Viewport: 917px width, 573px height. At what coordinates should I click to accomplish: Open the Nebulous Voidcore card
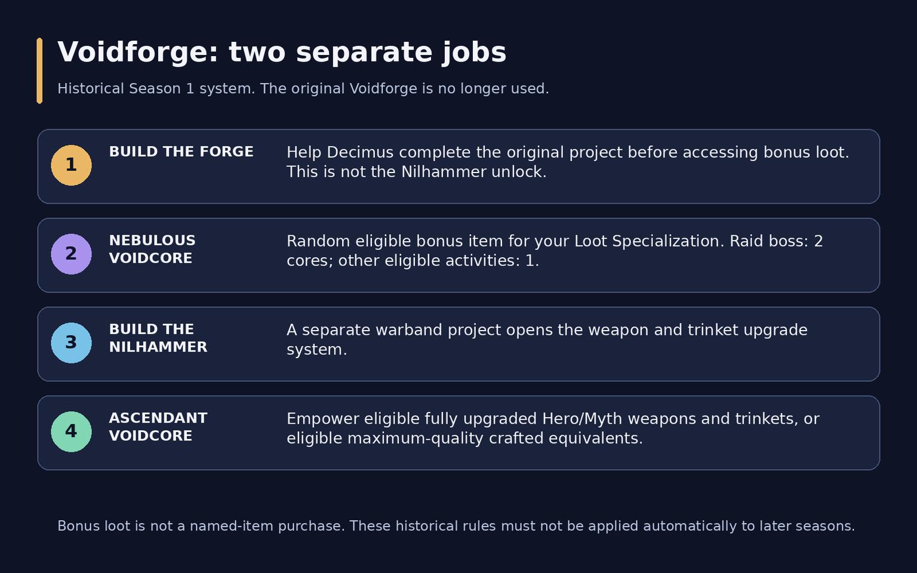tap(458, 255)
